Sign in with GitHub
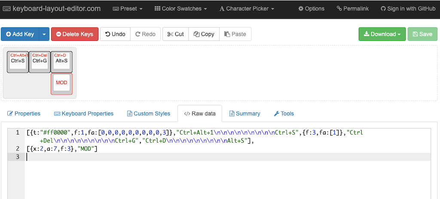Image resolution: width=440 pixels, height=199 pixels. click(408, 9)
